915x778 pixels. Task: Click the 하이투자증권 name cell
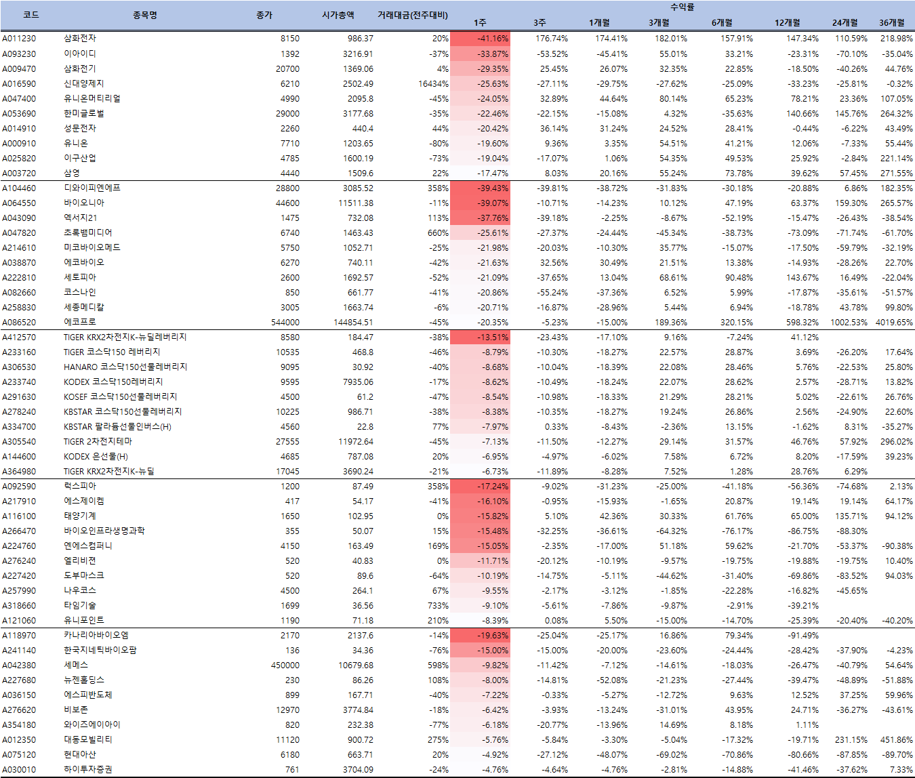click(88, 769)
